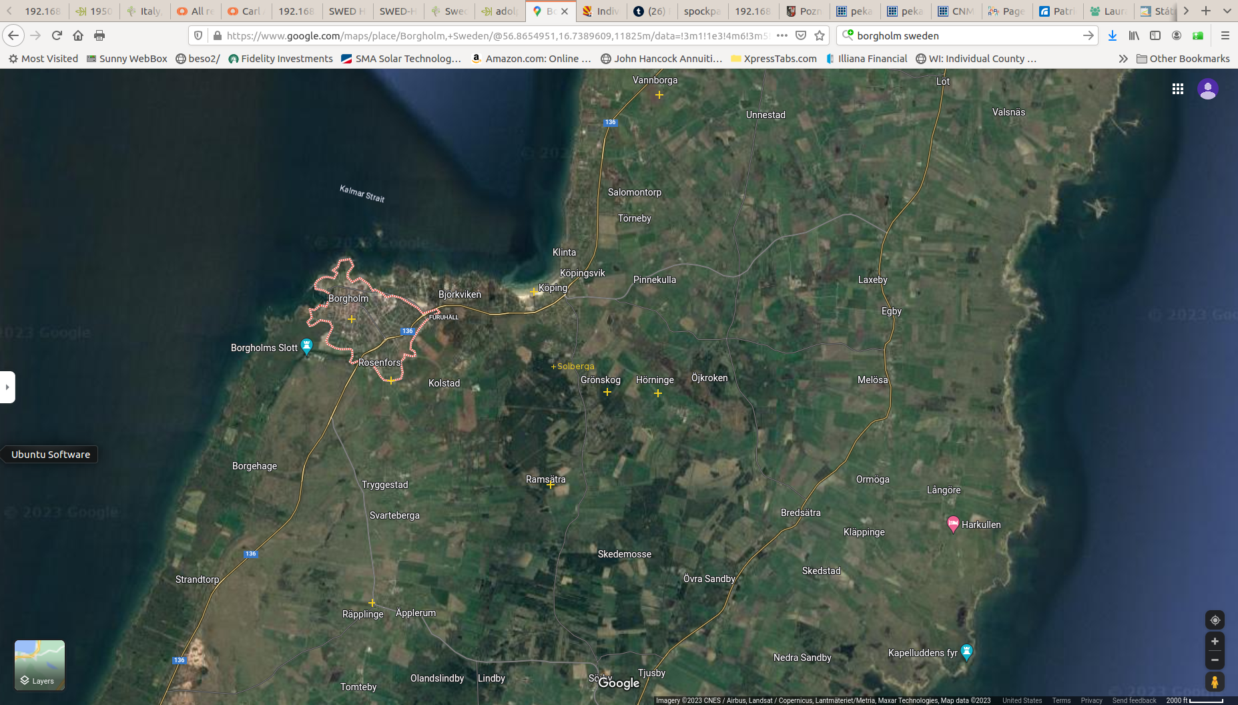Open the list all tabs dropdown
Screen dimensions: 1238x705
(1227, 11)
